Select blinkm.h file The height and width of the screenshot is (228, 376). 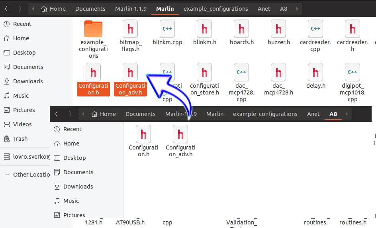point(205,32)
